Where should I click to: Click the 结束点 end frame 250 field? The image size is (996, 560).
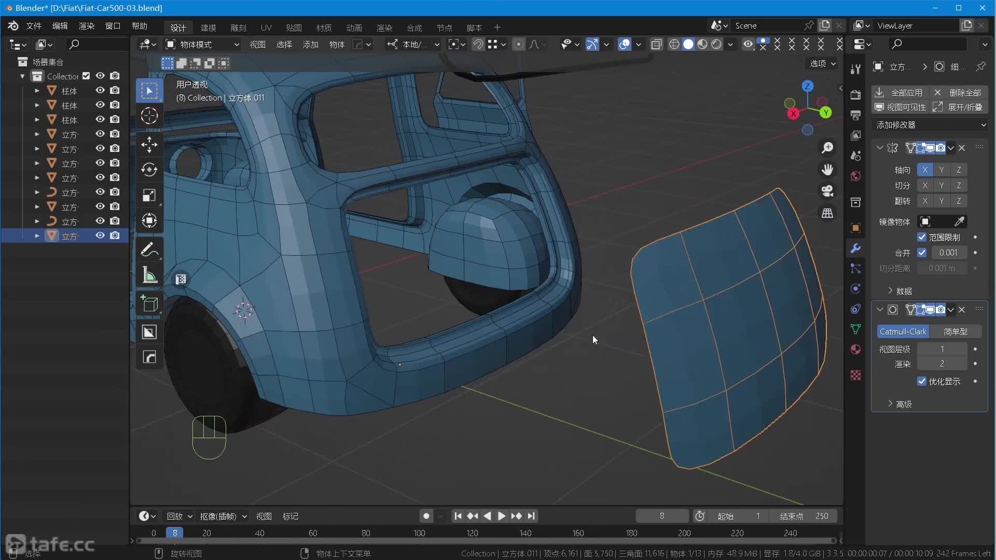[805, 516]
